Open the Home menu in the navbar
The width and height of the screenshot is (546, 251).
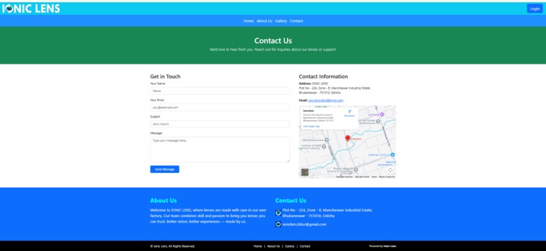(x=249, y=21)
